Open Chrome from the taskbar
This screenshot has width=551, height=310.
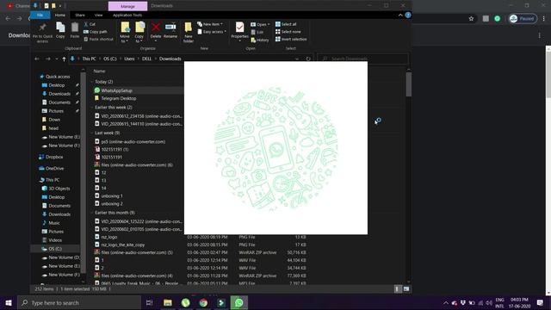[203, 302]
